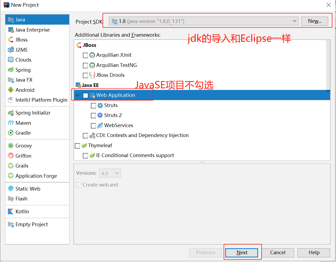This screenshot has width=336, height=262.
Task: Click the Previous button
Action: (206, 252)
